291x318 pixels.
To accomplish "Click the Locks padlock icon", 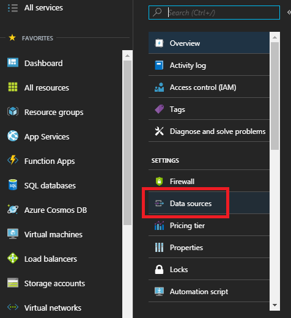I will [159, 270].
